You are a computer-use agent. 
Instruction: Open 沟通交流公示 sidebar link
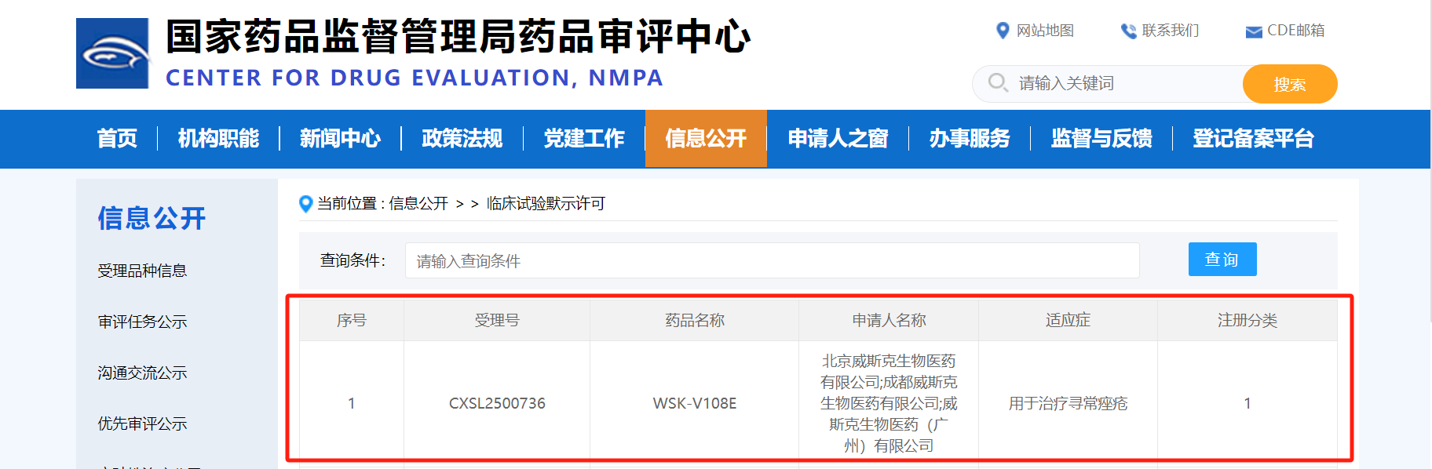pos(142,373)
